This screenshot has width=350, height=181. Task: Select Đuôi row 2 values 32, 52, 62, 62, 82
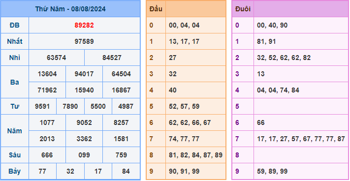point(284,58)
